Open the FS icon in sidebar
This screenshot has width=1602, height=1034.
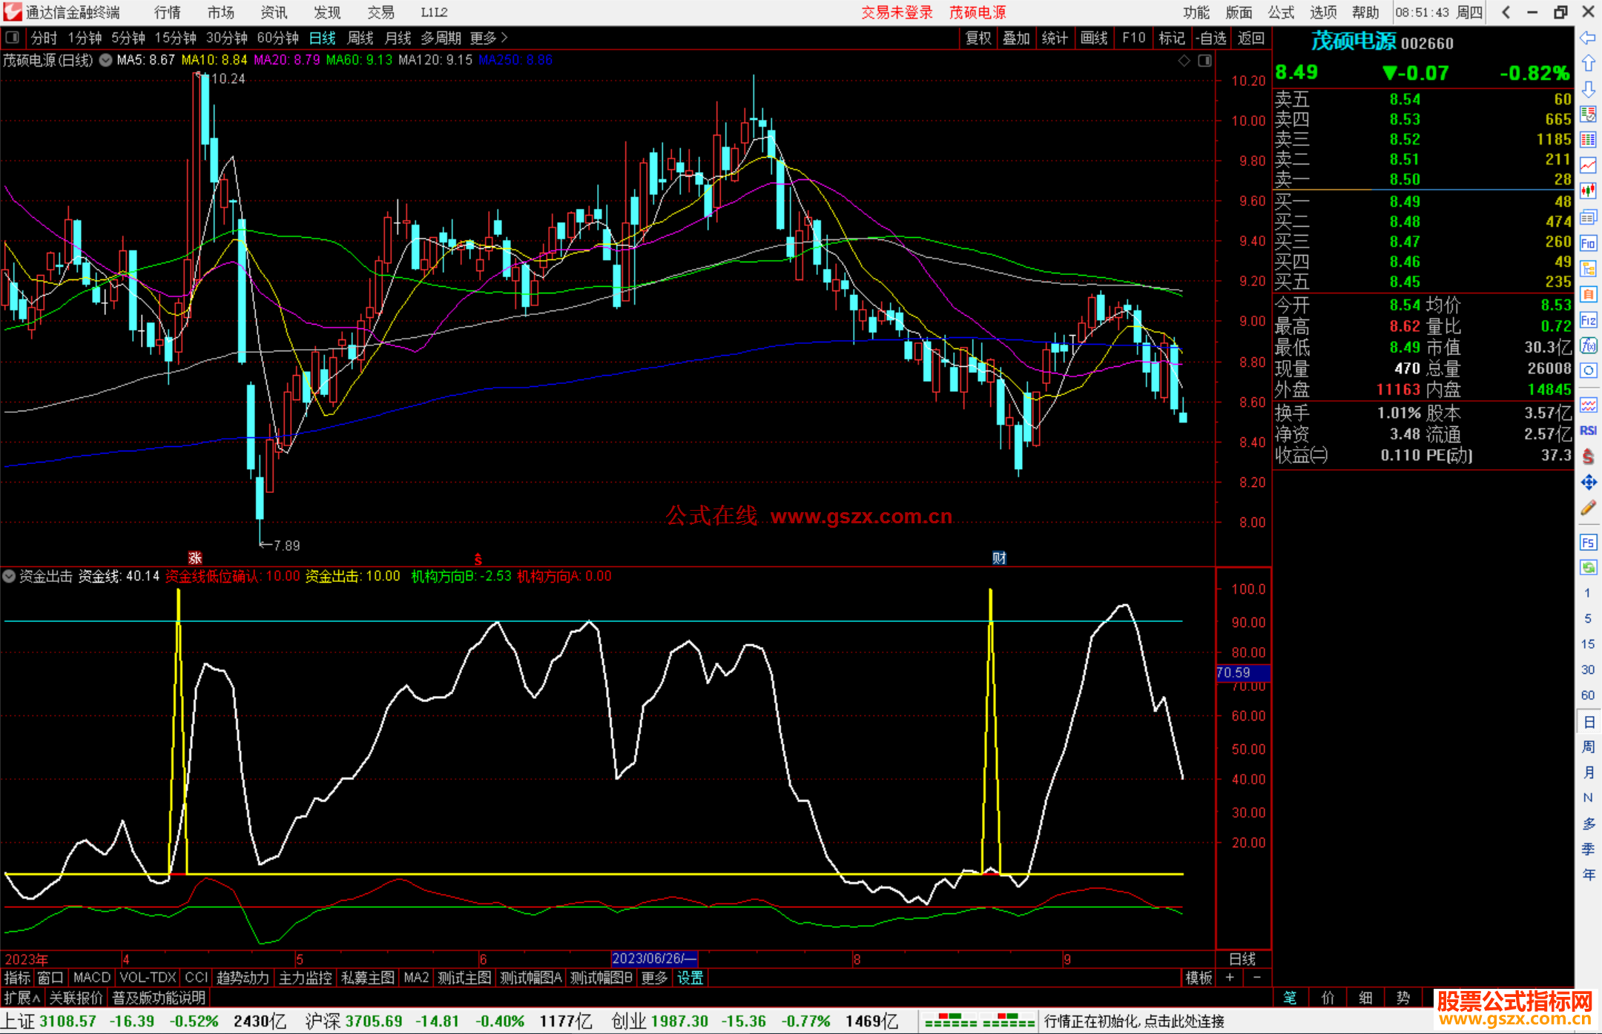1588,543
